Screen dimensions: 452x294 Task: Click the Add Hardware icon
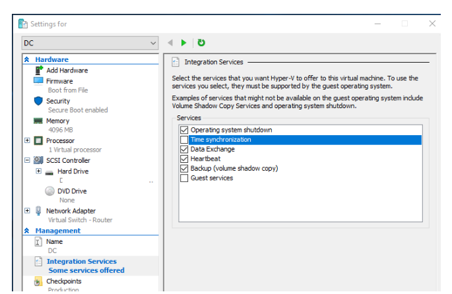pos(39,70)
